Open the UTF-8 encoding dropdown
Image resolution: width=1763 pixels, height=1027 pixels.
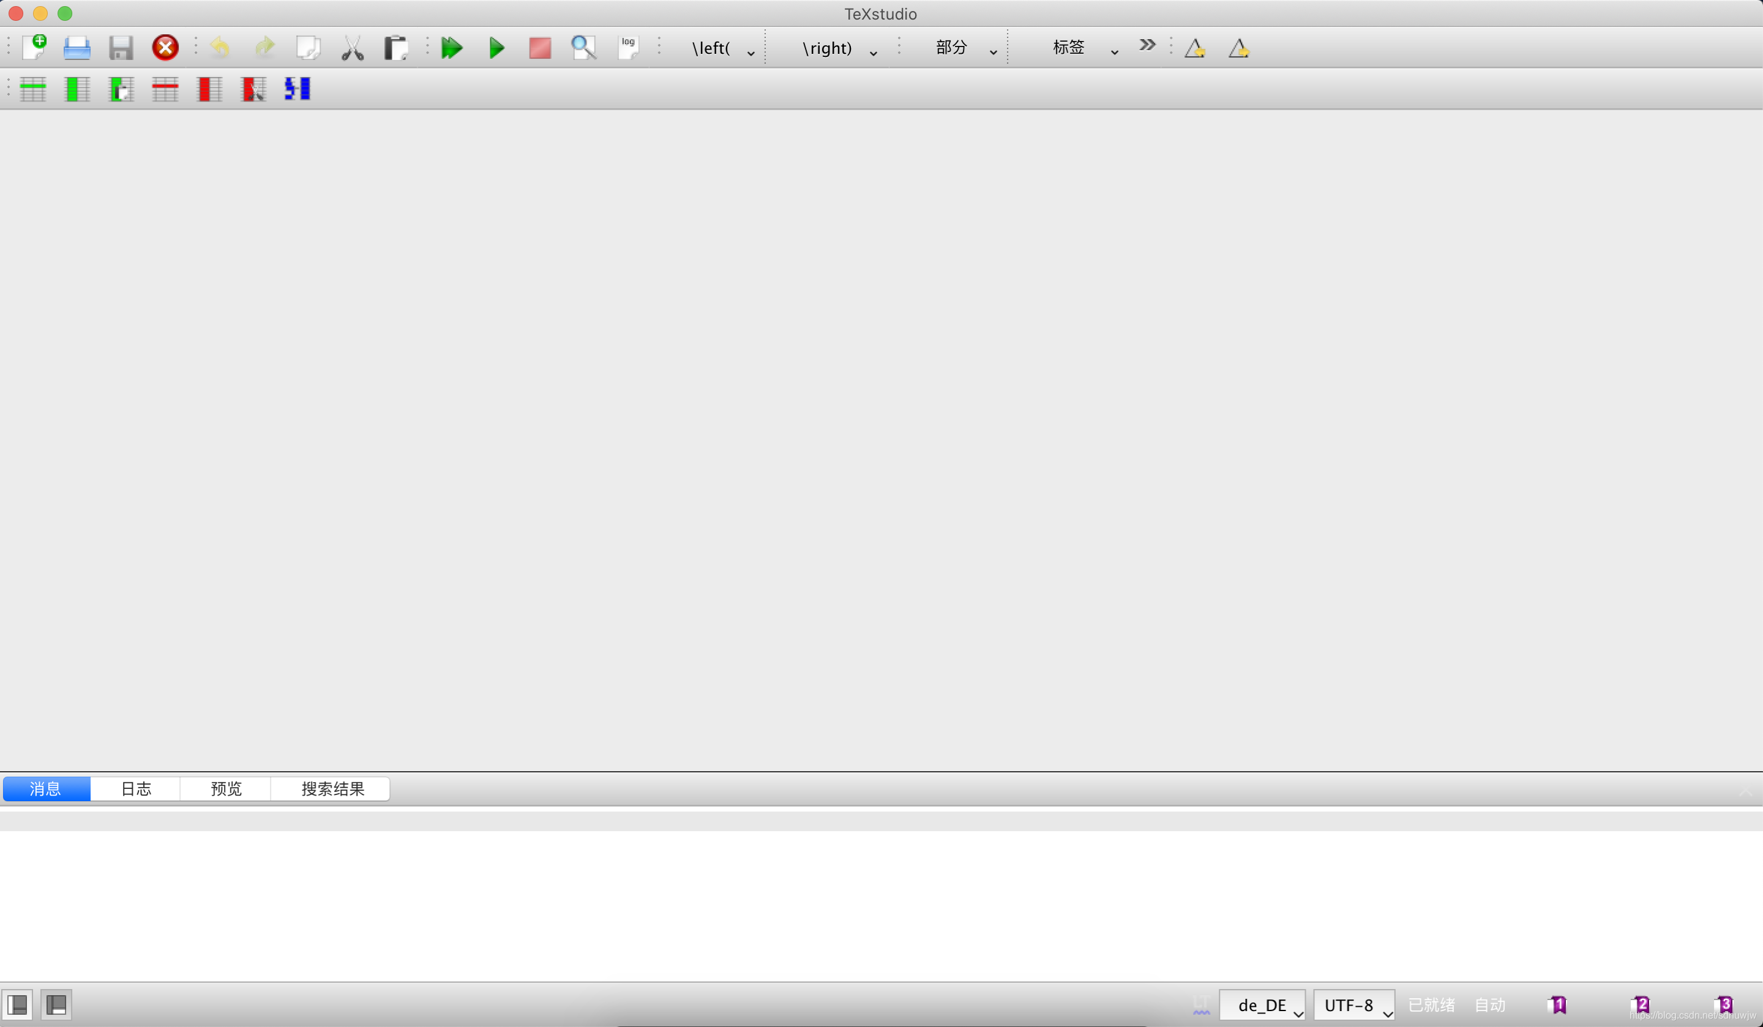point(1353,1004)
